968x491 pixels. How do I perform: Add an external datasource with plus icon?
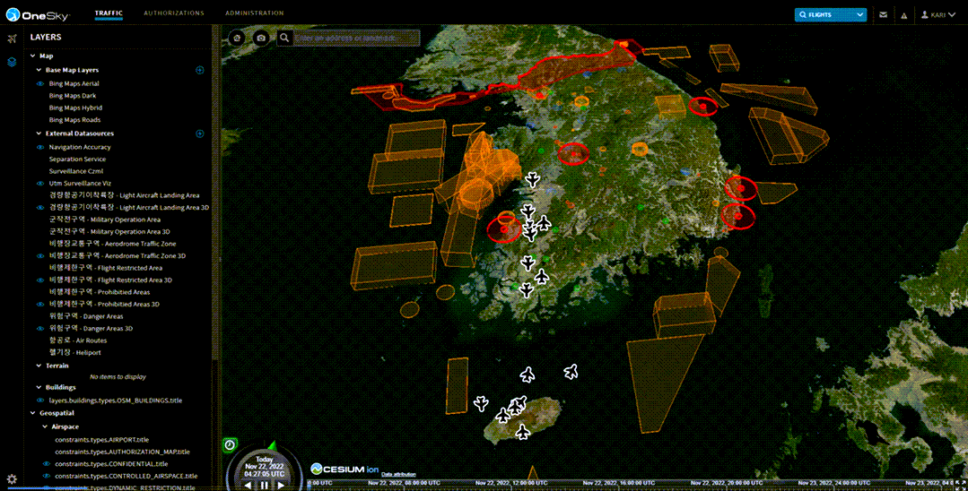199,134
